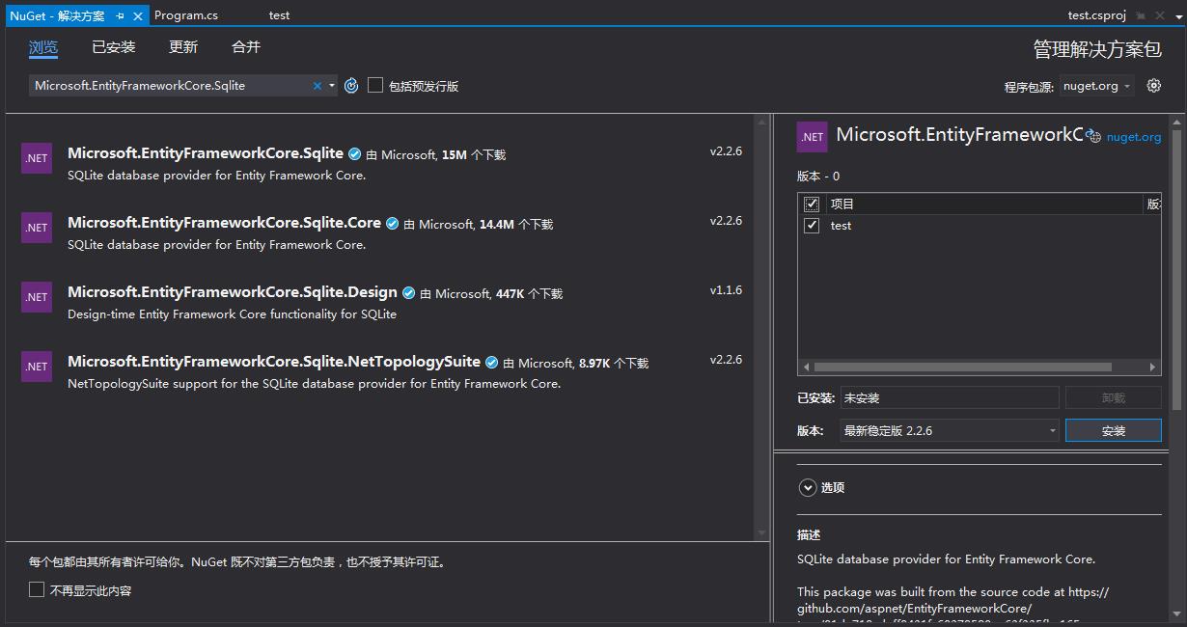
Task: Open the test.csproj tab
Action: point(1097,15)
